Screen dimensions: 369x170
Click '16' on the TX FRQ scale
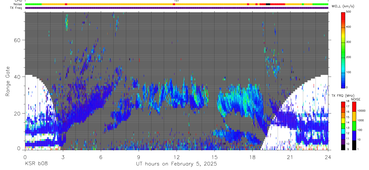coord(347,112)
